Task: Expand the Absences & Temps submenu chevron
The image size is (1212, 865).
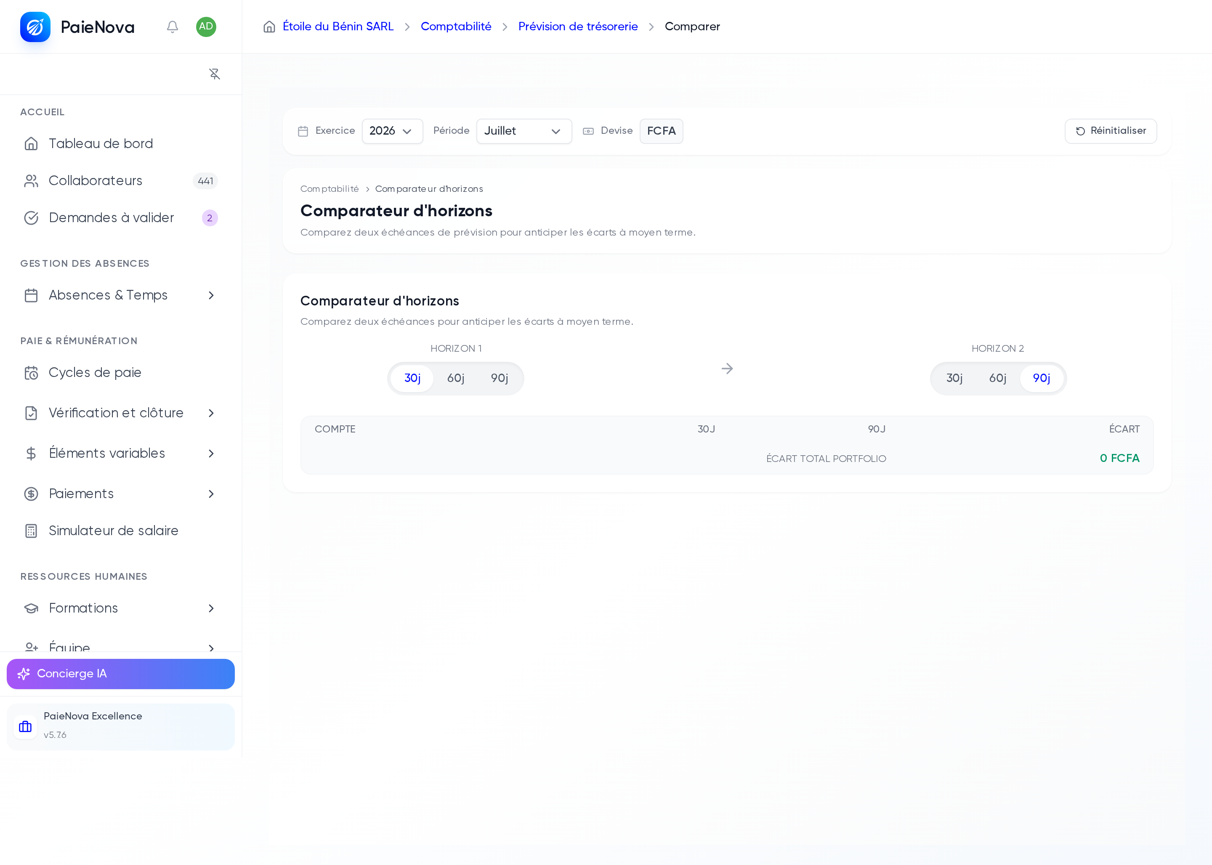Action: pos(212,295)
